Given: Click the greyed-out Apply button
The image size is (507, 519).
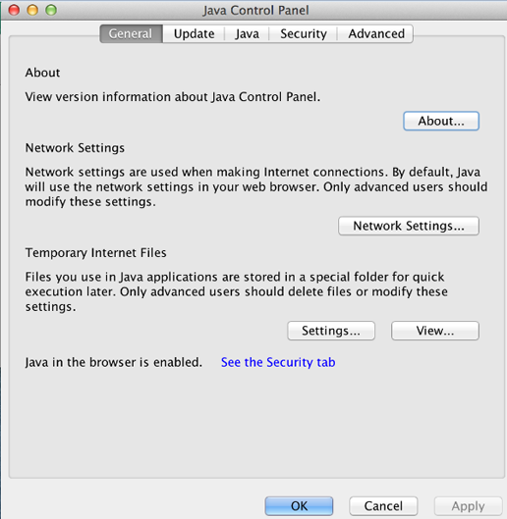Looking at the screenshot, I should (x=469, y=506).
